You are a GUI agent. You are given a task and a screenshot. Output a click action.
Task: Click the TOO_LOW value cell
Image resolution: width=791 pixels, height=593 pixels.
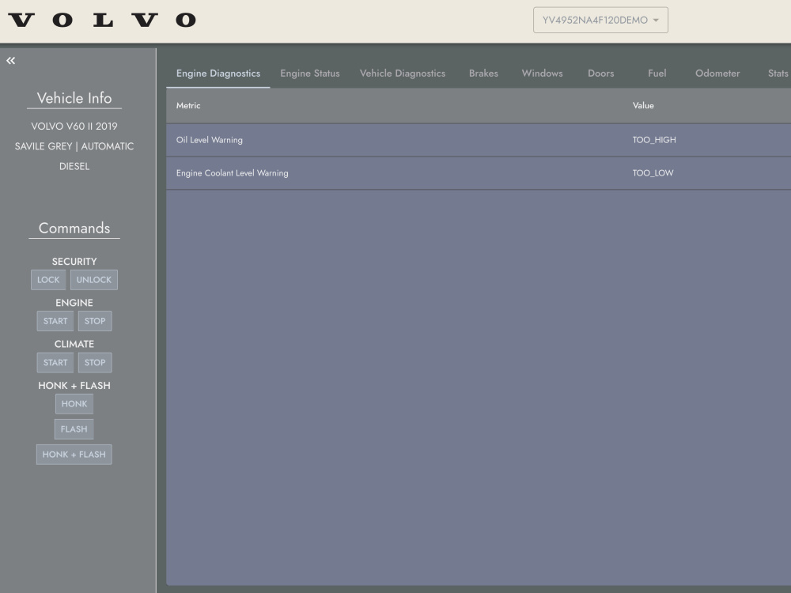[653, 173]
